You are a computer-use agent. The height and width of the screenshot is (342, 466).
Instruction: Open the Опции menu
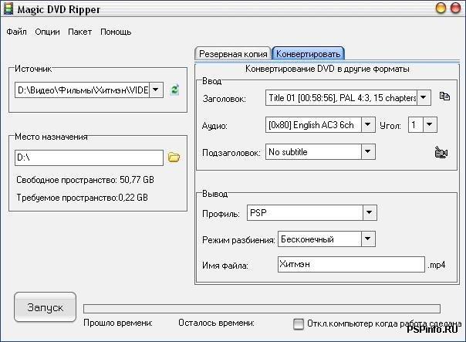coord(47,32)
